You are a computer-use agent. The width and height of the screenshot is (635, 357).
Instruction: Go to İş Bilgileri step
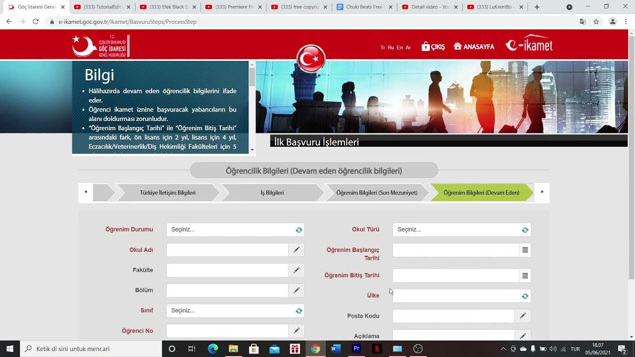coord(272,192)
